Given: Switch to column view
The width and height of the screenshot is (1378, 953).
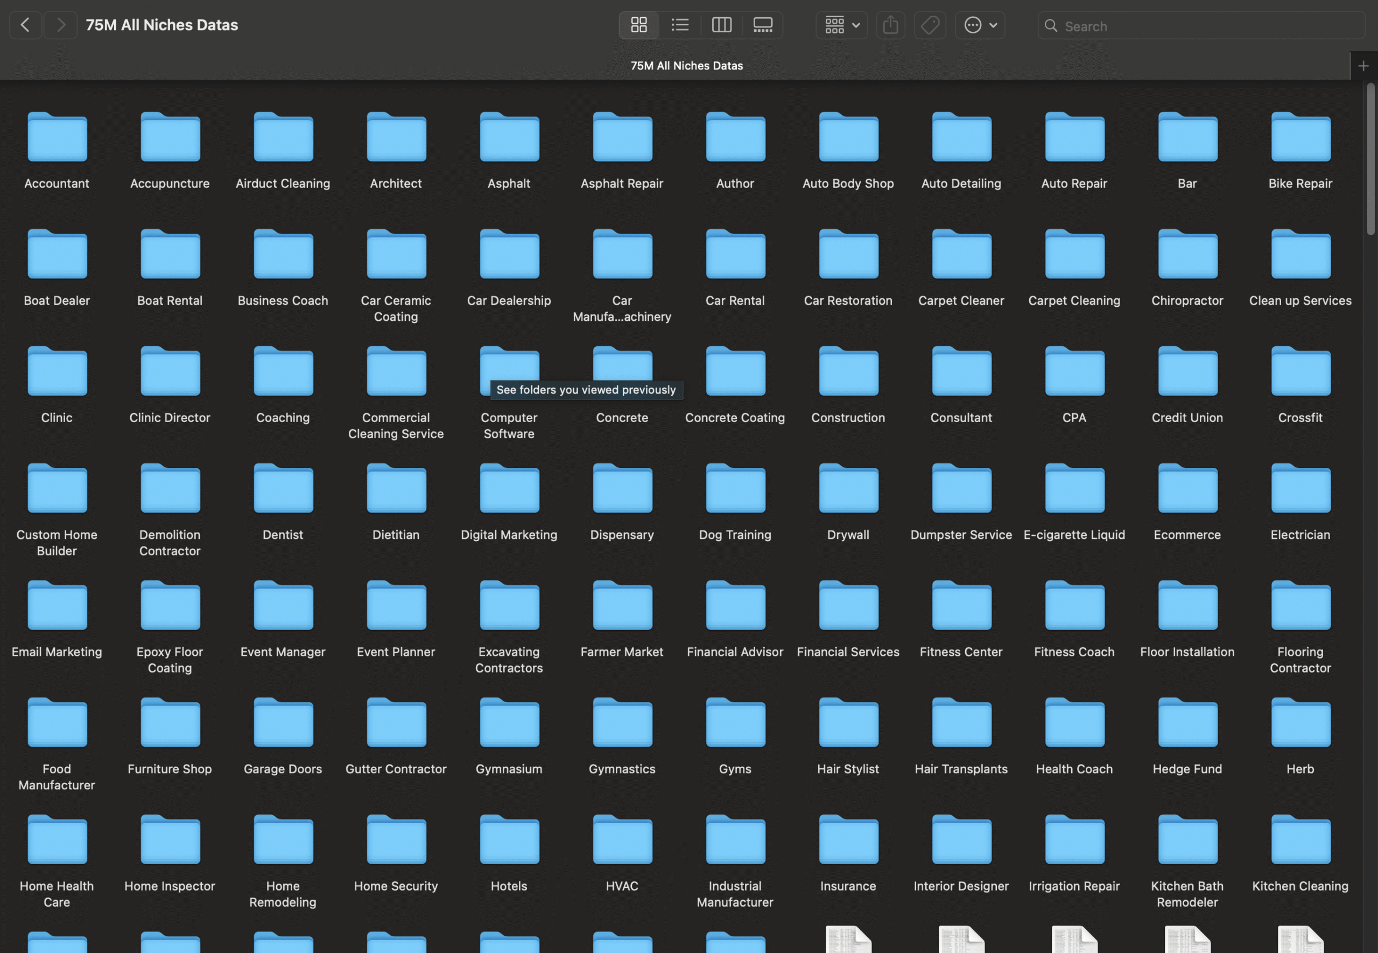Looking at the screenshot, I should [721, 25].
